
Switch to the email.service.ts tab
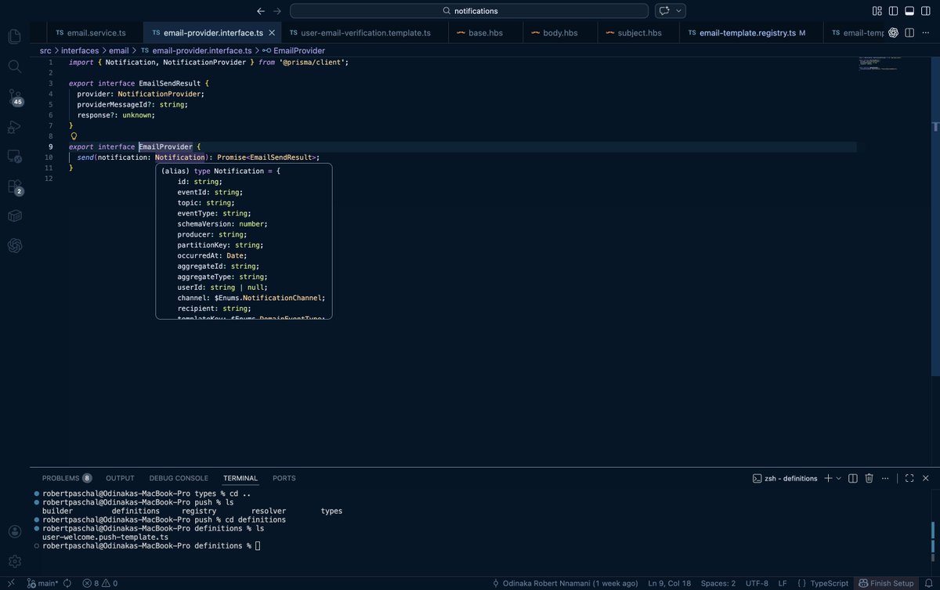(x=90, y=33)
